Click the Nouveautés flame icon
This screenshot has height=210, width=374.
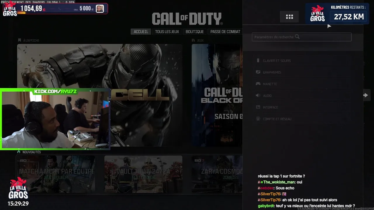[x=19, y=152]
